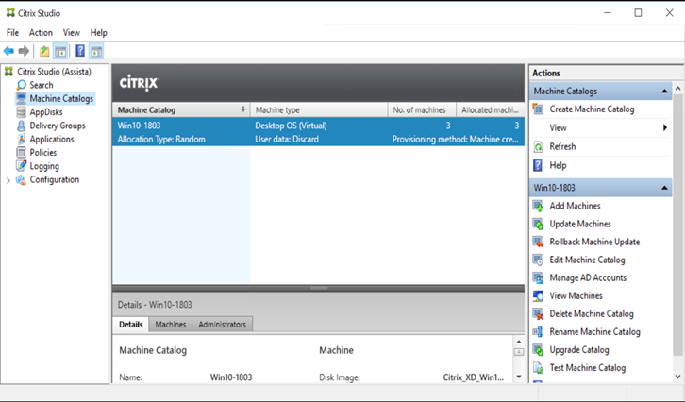Viewport: 685px width, 402px height.
Task: Click the Test Machine Catalog icon
Action: (x=538, y=368)
